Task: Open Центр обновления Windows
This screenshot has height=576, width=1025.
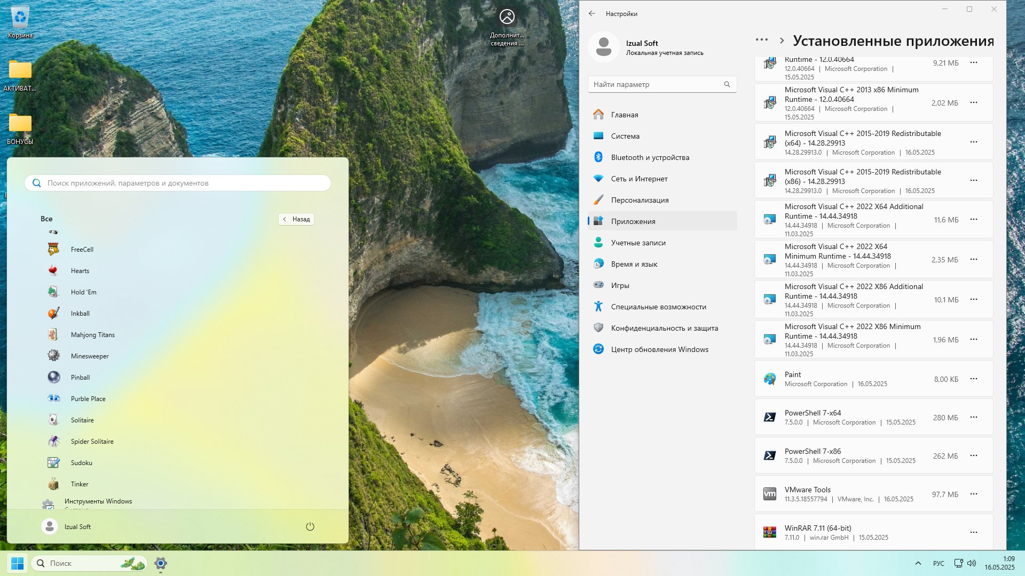Action: click(663, 349)
